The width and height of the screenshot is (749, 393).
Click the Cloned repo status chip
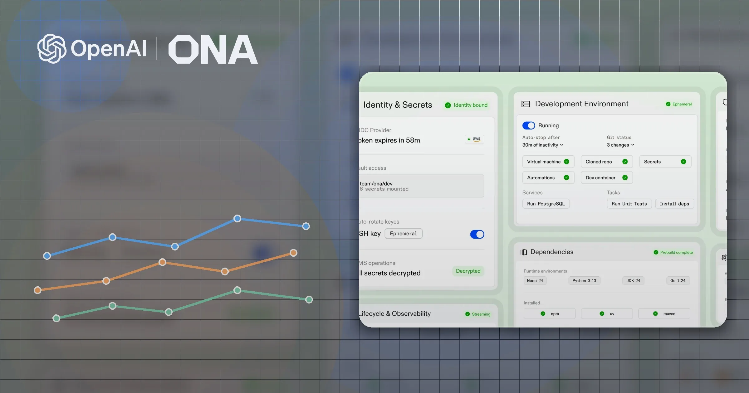coord(607,162)
